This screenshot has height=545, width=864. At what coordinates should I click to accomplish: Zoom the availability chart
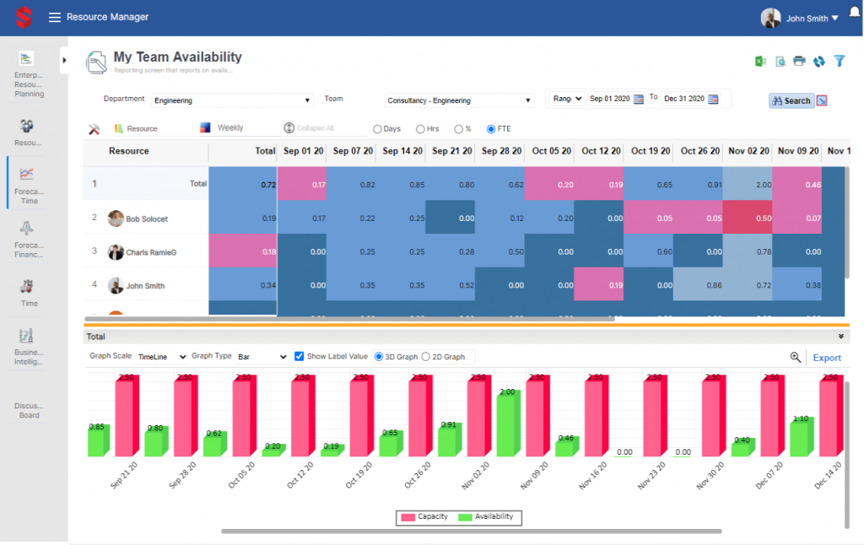[x=795, y=357]
